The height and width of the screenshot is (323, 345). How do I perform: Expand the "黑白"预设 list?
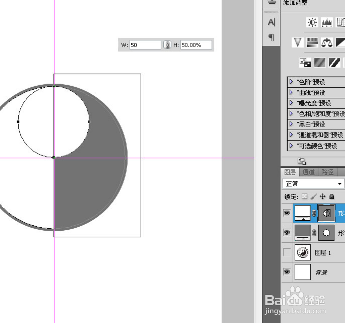(291, 124)
